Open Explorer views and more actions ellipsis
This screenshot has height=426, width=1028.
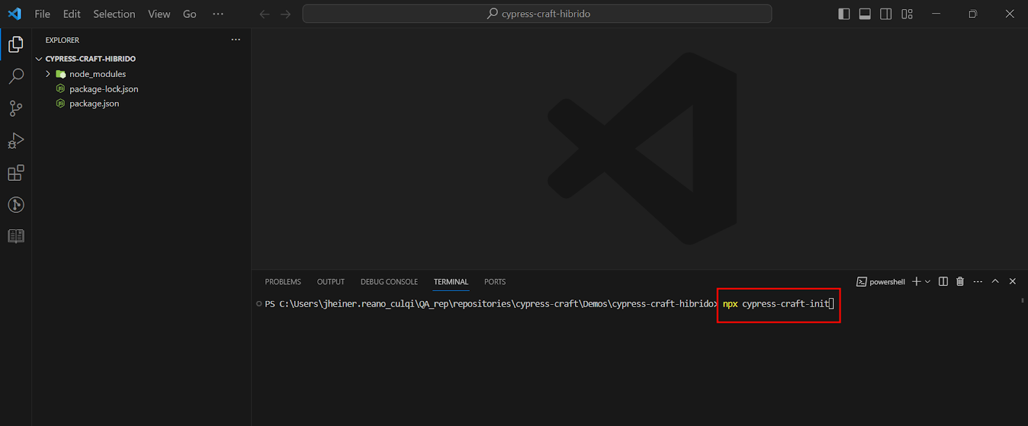click(236, 40)
